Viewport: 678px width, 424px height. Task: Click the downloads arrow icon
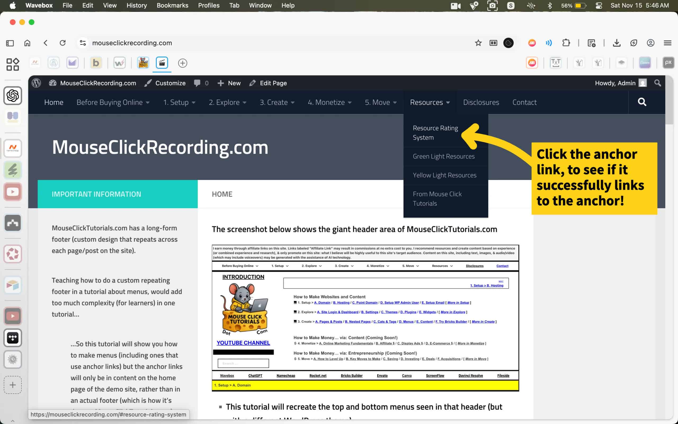point(616,43)
